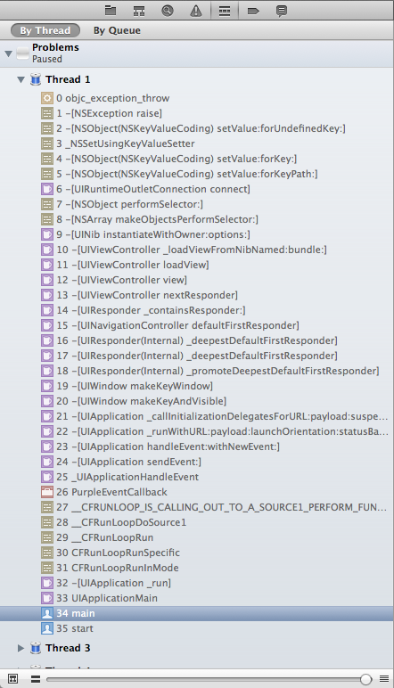
Task: Select frame 21 _callInitializationDelegatesForURL
Action: pyautogui.click(x=197, y=416)
